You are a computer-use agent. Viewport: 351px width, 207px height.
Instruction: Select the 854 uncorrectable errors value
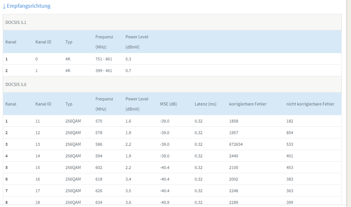[x=290, y=133]
